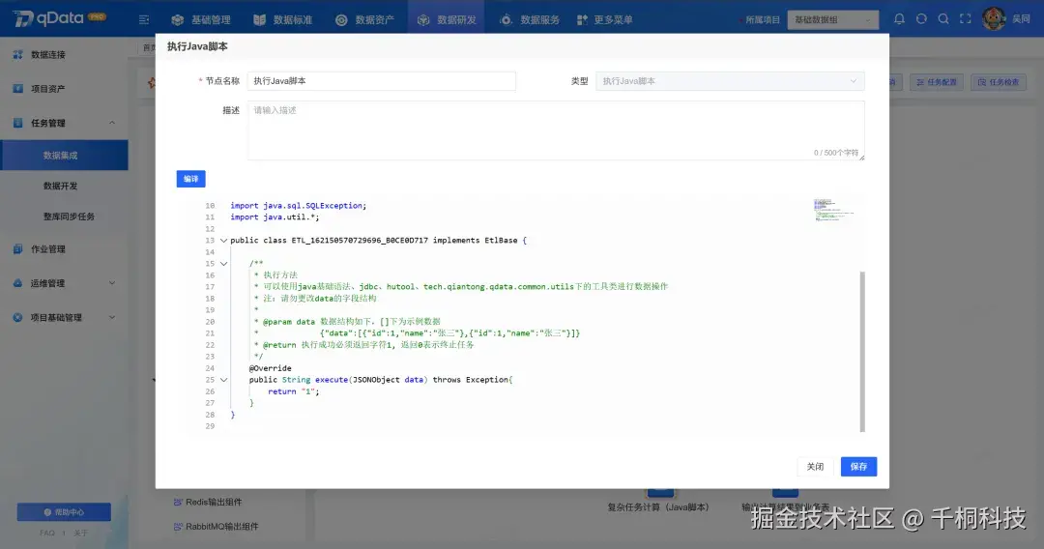The image size is (1044, 549).
Task: Open the 数据资产 top menu
Action: click(364, 20)
